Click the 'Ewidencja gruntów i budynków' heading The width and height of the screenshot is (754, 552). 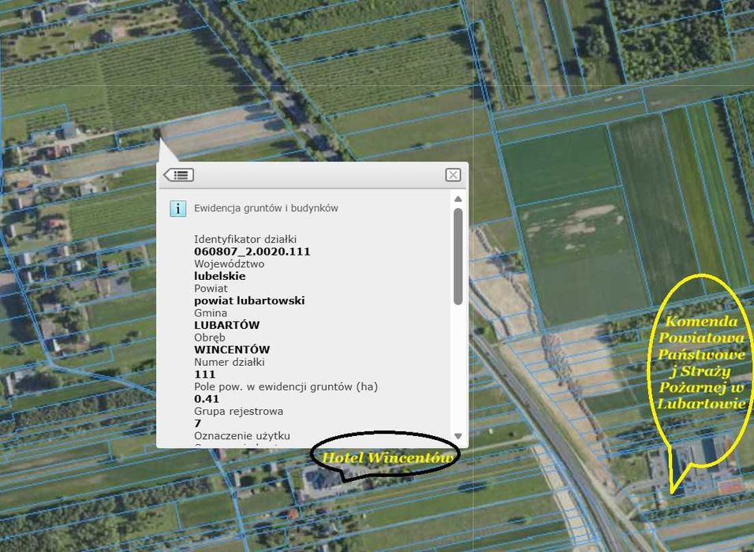coord(266,208)
